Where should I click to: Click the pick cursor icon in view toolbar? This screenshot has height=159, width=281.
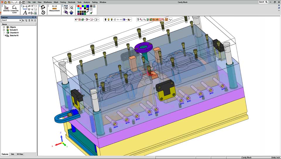click(x=76, y=20)
